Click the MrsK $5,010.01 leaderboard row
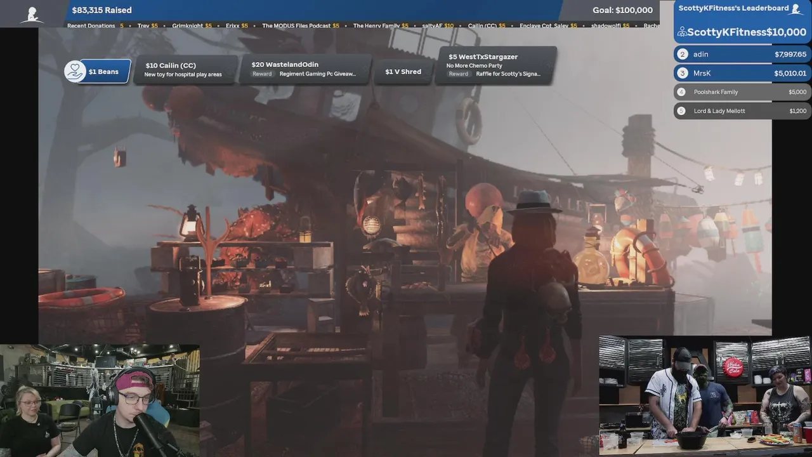The width and height of the screenshot is (812, 457). click(x=742, y=73)
